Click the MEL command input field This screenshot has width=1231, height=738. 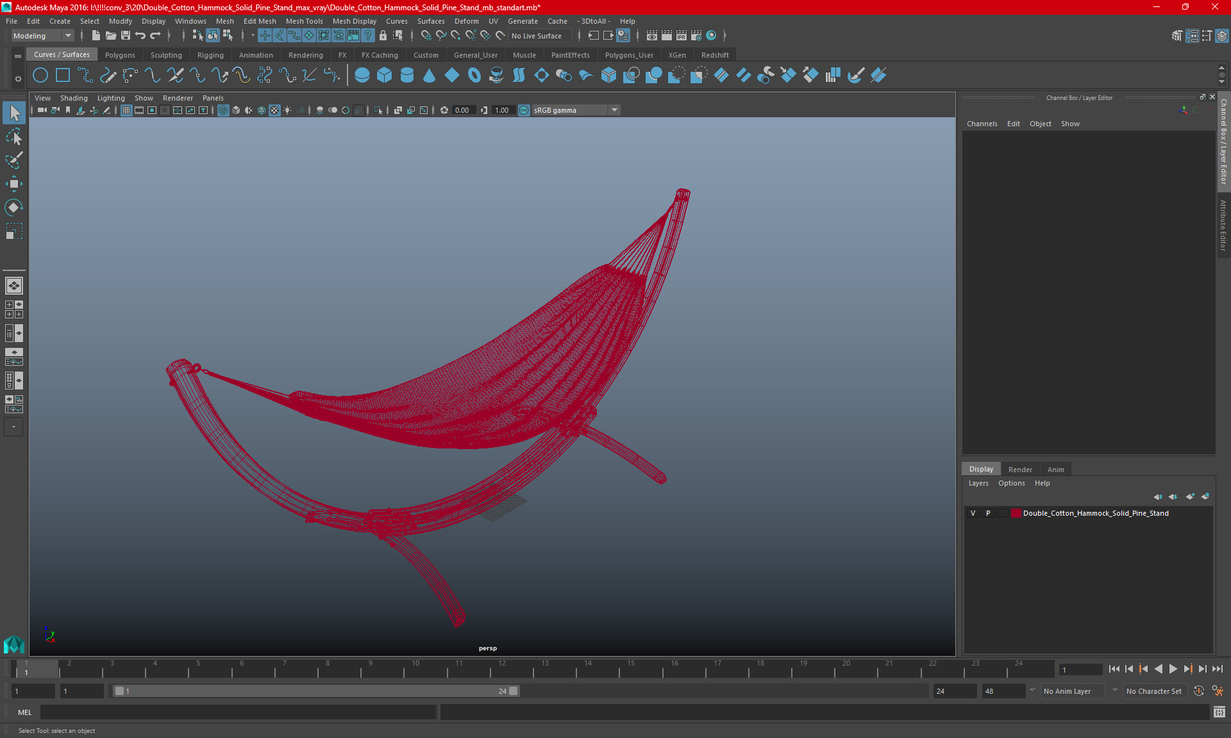(x=239, y=712)
